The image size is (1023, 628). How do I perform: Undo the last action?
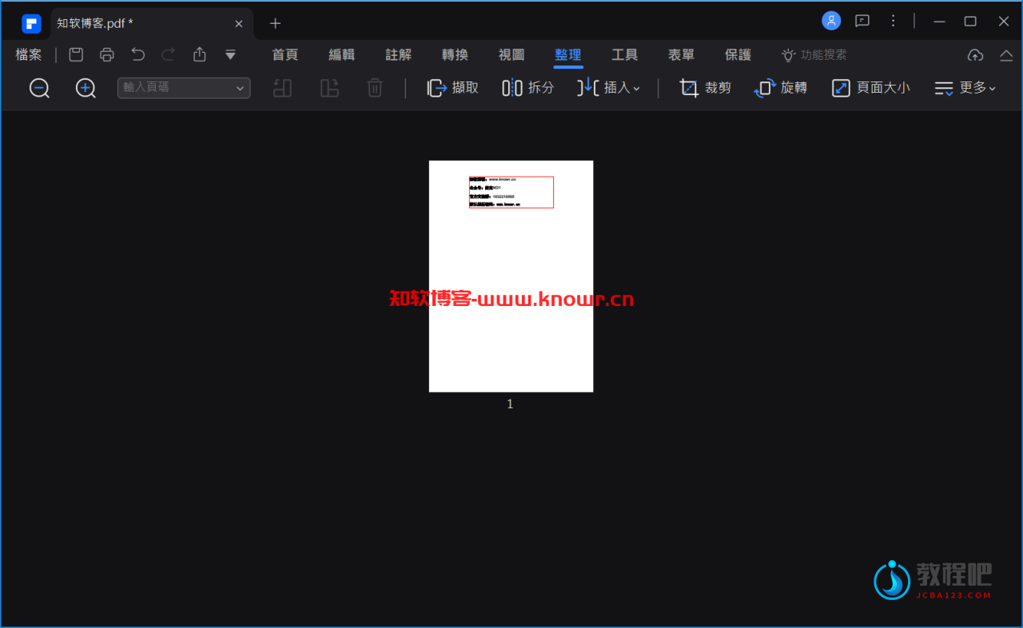(138, 54)
